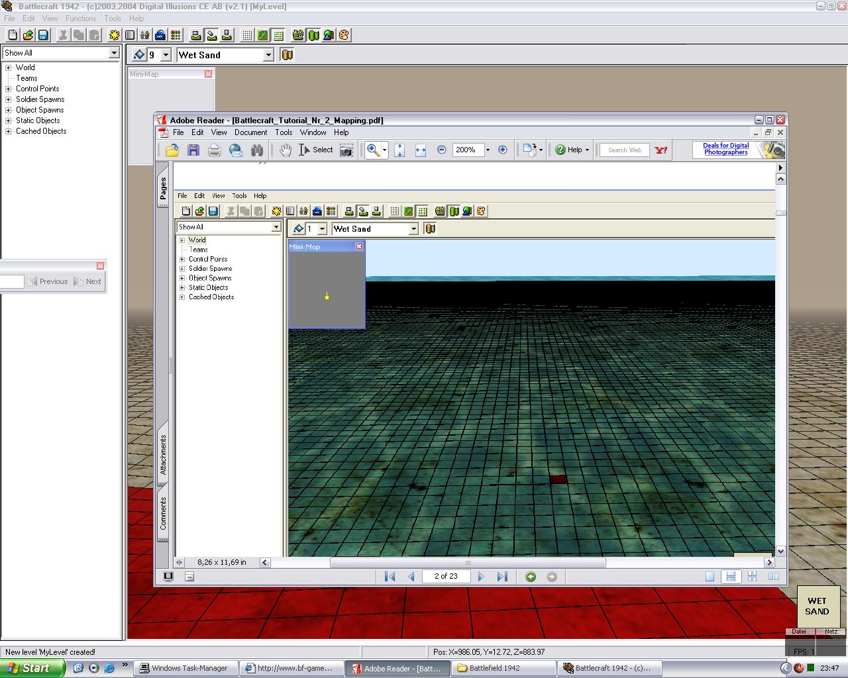The width and height of the screenshot is (848, 678).
Task: Open Adobe Reader View menu
Action: [x=219, y=132]
